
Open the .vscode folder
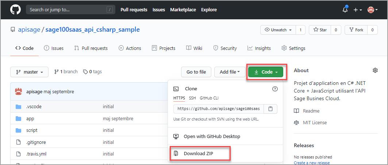tap(34, 107)
